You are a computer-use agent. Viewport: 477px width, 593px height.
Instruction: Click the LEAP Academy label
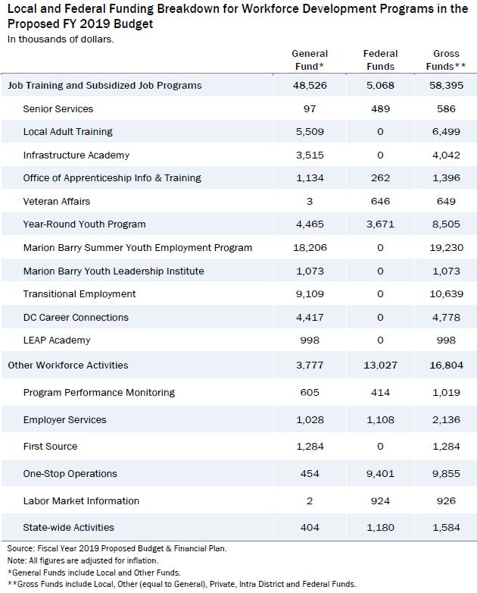point(57,340)
